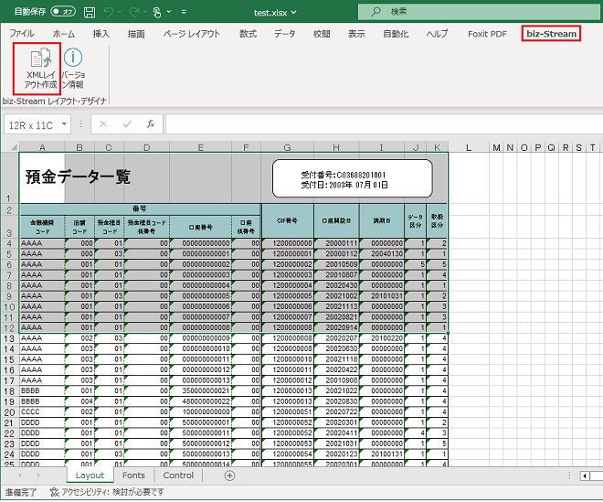Click the Redo arrow icon
The image size is (603, 502).
(x=134, y=12)
